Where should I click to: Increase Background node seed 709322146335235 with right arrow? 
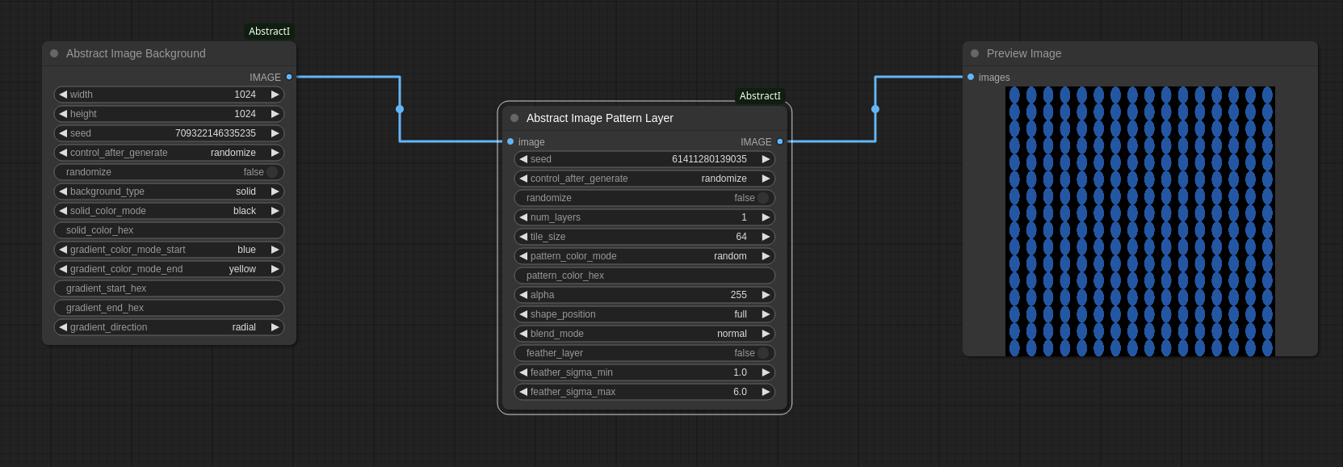pos(275,133)
